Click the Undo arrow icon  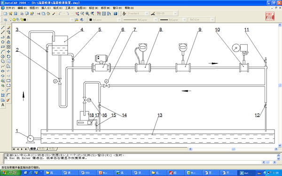60,14
